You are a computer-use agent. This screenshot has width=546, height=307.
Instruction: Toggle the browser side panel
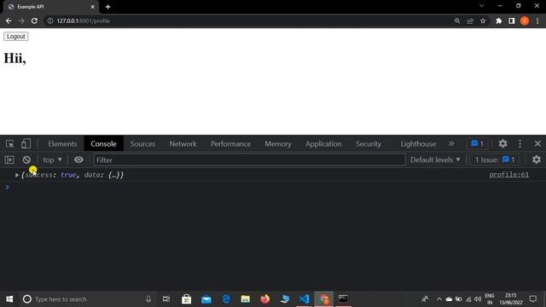click(512, 20)
